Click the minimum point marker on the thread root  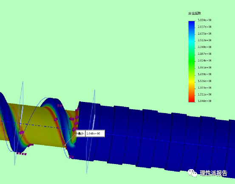tap(65, 145)
